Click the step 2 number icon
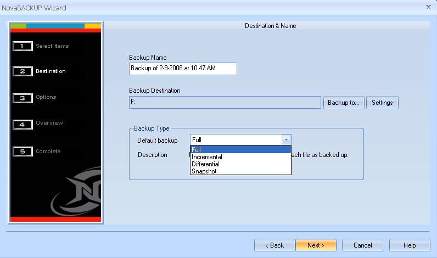This screenshot has width=437, height=258. [x=23, y=71]
